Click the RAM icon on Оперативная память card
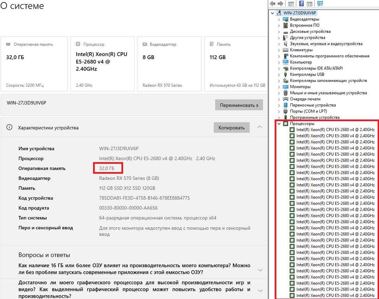 [8, 44]
